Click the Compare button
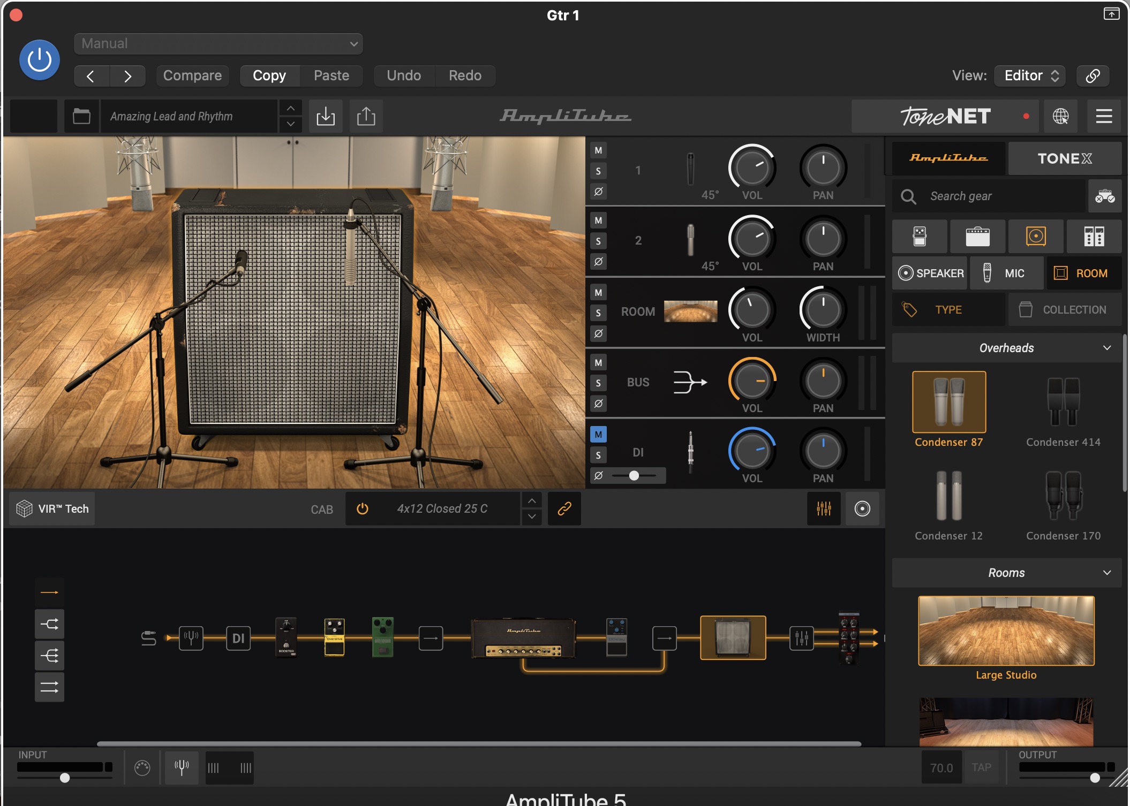 (192, 75)
